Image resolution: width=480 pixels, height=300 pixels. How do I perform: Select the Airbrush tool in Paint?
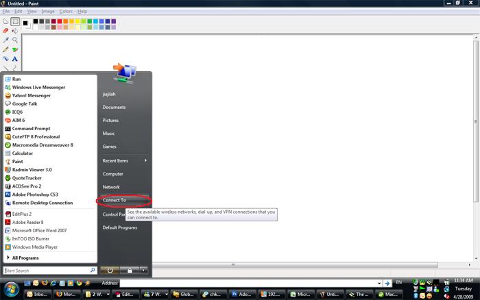click(5, 59)
